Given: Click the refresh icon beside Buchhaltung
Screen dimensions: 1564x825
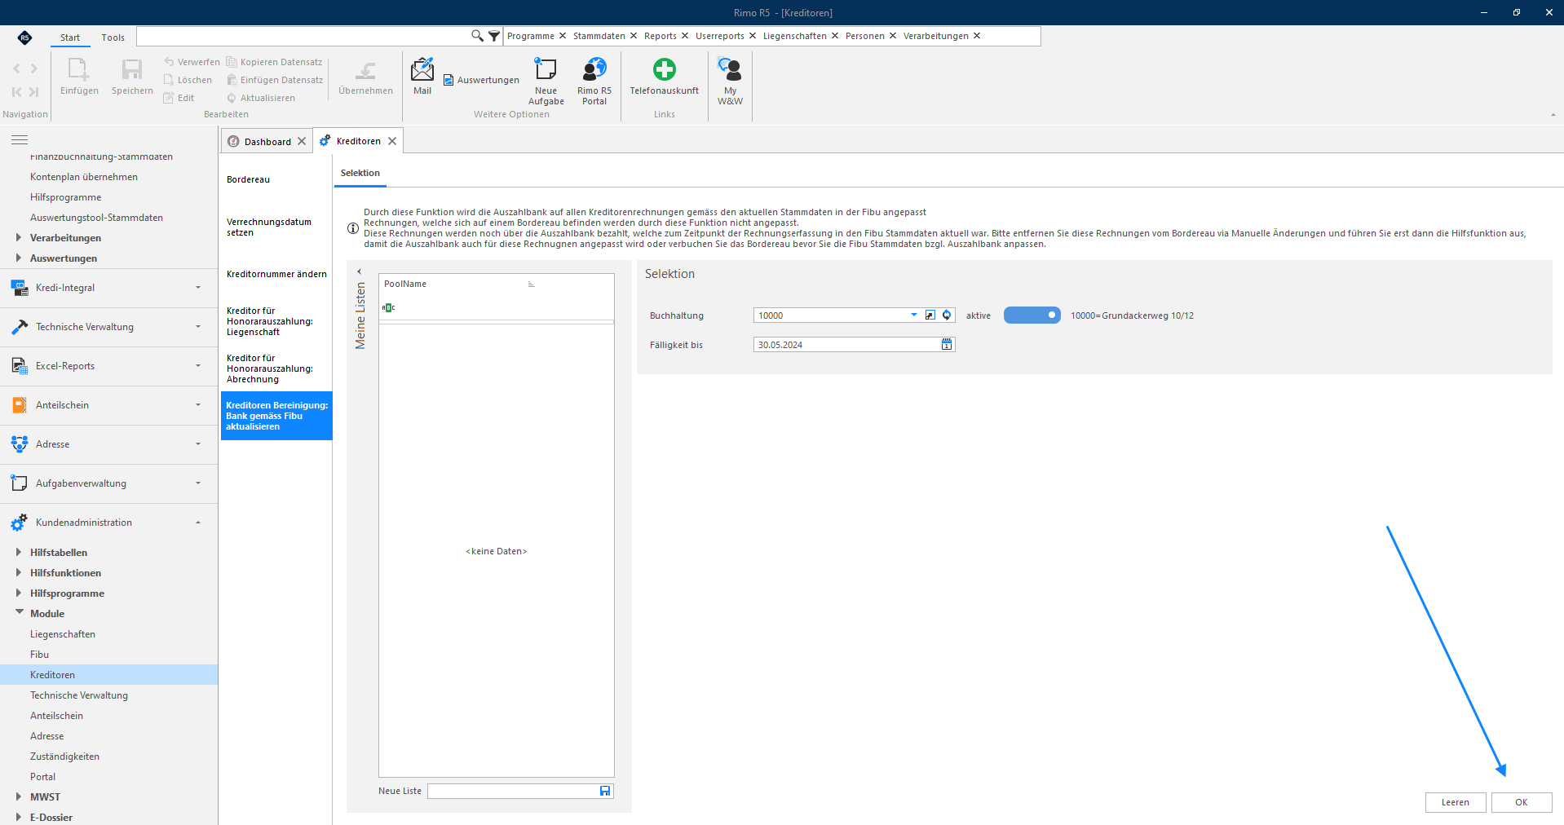Looking at the screenshot, I should 947,315.
